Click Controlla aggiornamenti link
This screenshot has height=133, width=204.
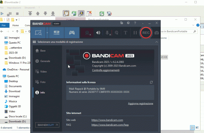tap(106, 70)
